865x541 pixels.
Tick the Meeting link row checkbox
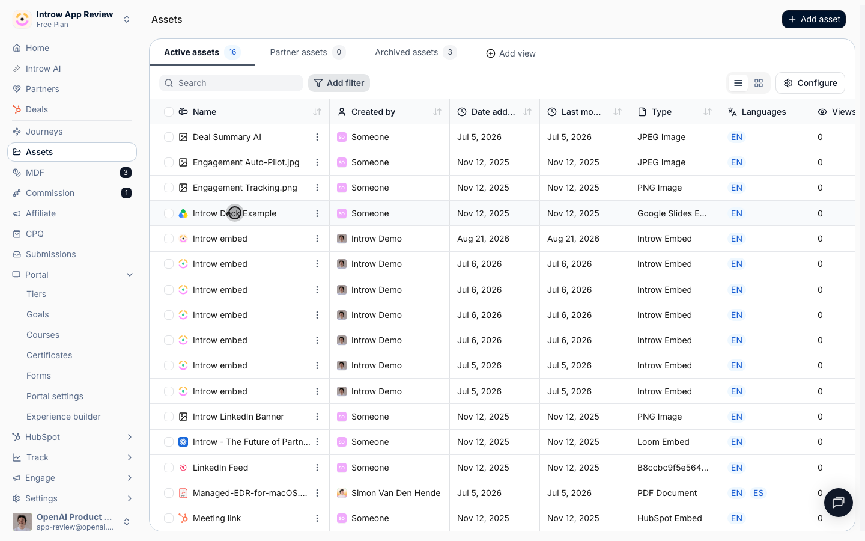[169, 518]
